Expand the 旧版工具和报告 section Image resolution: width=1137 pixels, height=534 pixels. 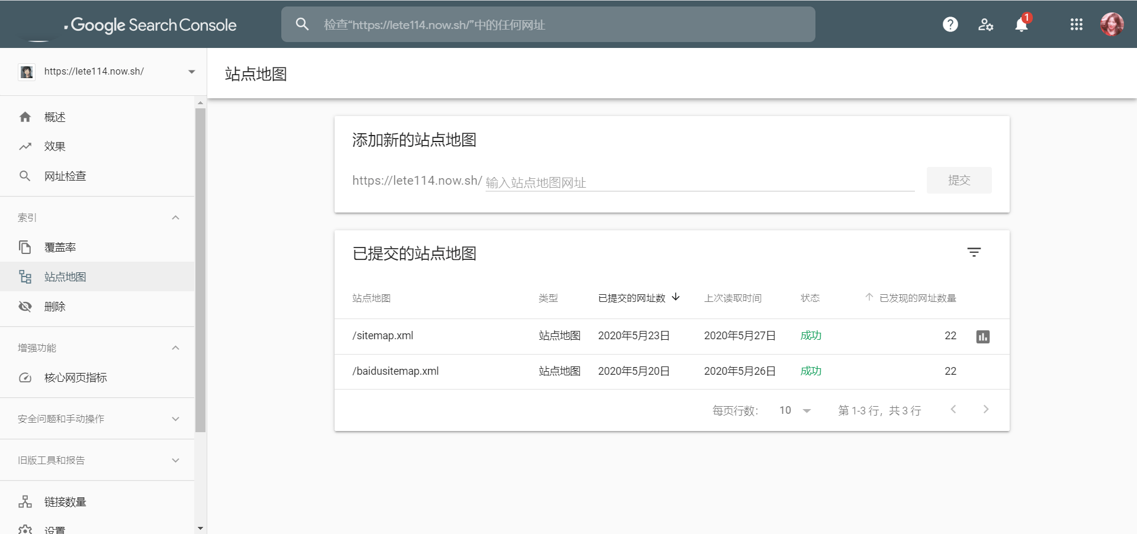coord(175,461)
